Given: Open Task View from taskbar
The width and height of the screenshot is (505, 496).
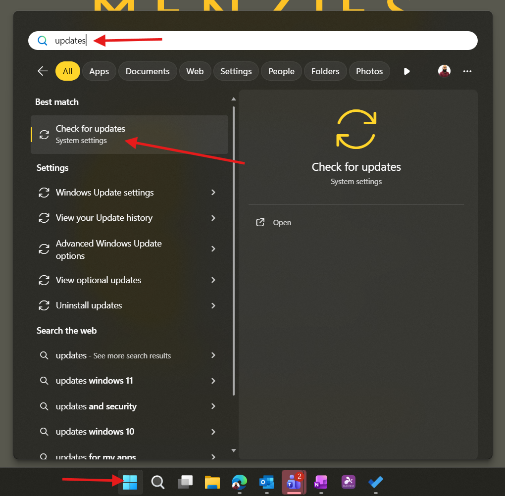Looking at the screenshot, I should pos(185,482).
